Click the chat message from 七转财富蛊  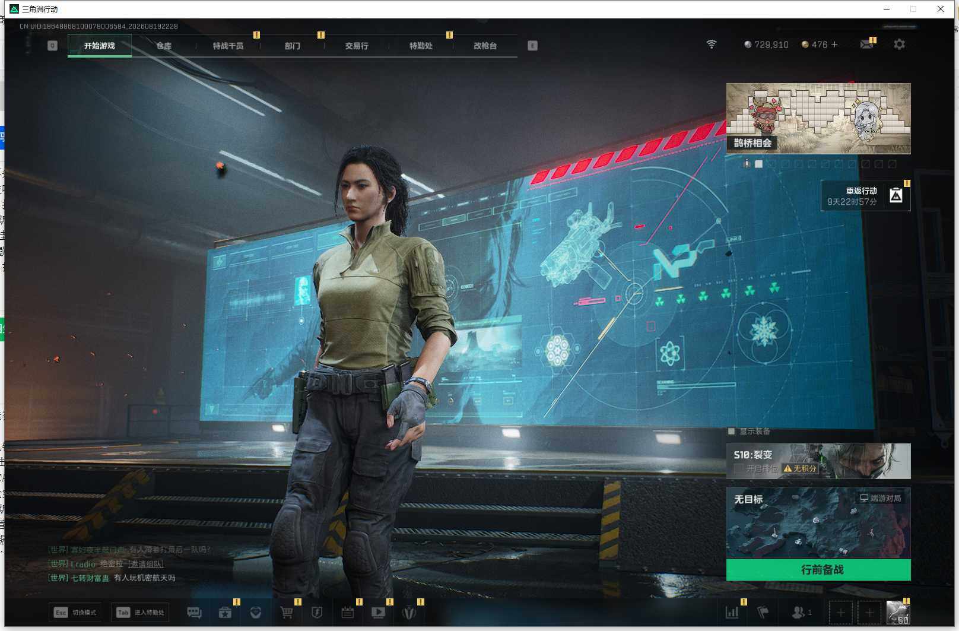[x=112, y=578]
